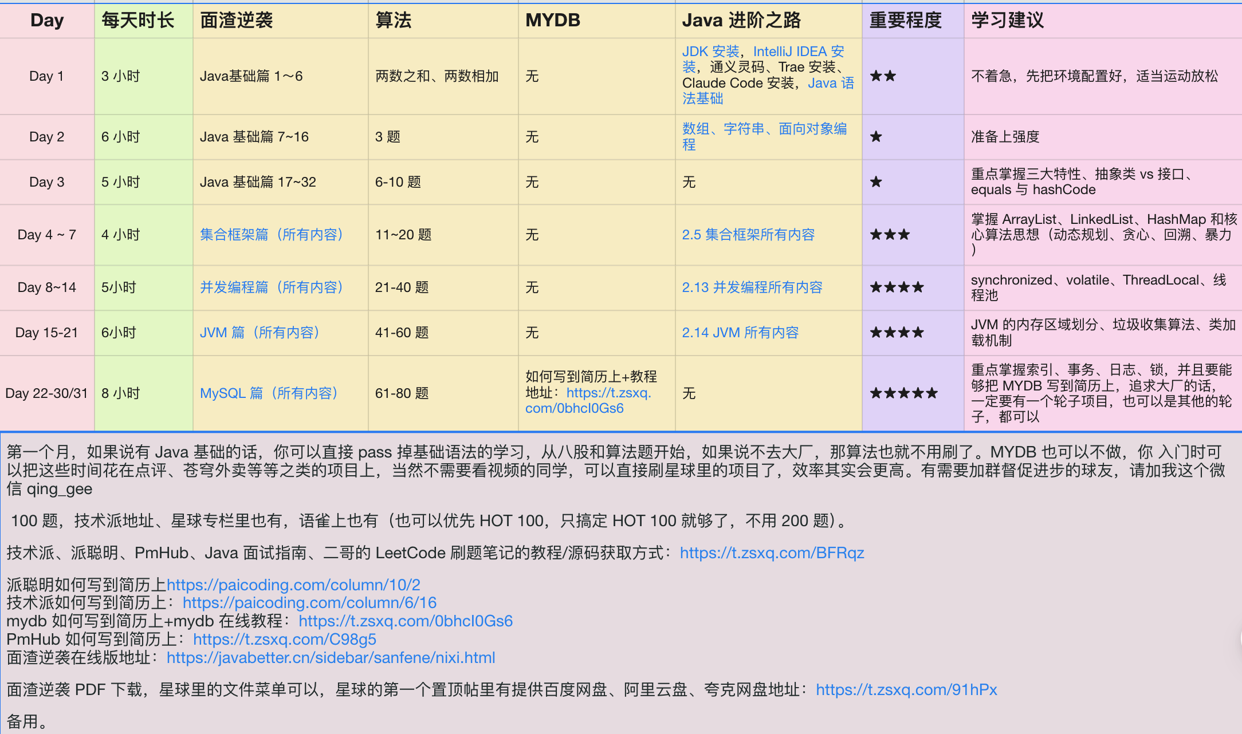The image size is (1242, 734).
Task: Open the JDK 安装 link
Action: coord(710,52)
